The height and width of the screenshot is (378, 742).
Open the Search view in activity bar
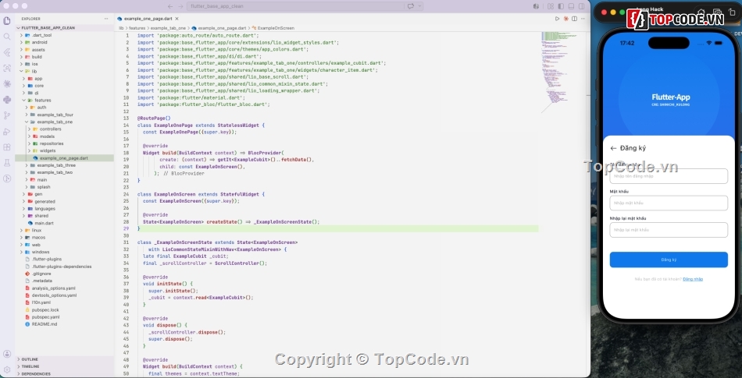tap(6, 37)
